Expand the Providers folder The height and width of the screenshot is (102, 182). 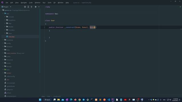(5, 30)
